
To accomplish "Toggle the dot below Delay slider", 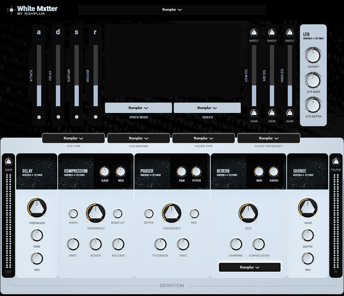I will coord(58,117).
